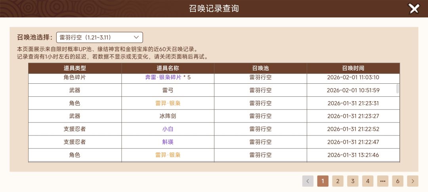Click the 道具类型 column header
Screen dimensions: 428x192
tap(75, 68)
